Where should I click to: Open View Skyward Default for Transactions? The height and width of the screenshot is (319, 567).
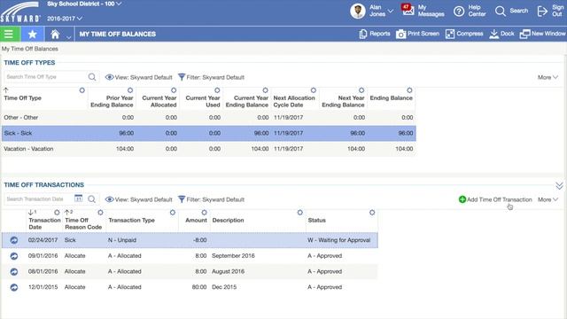[x=138, y=199]
